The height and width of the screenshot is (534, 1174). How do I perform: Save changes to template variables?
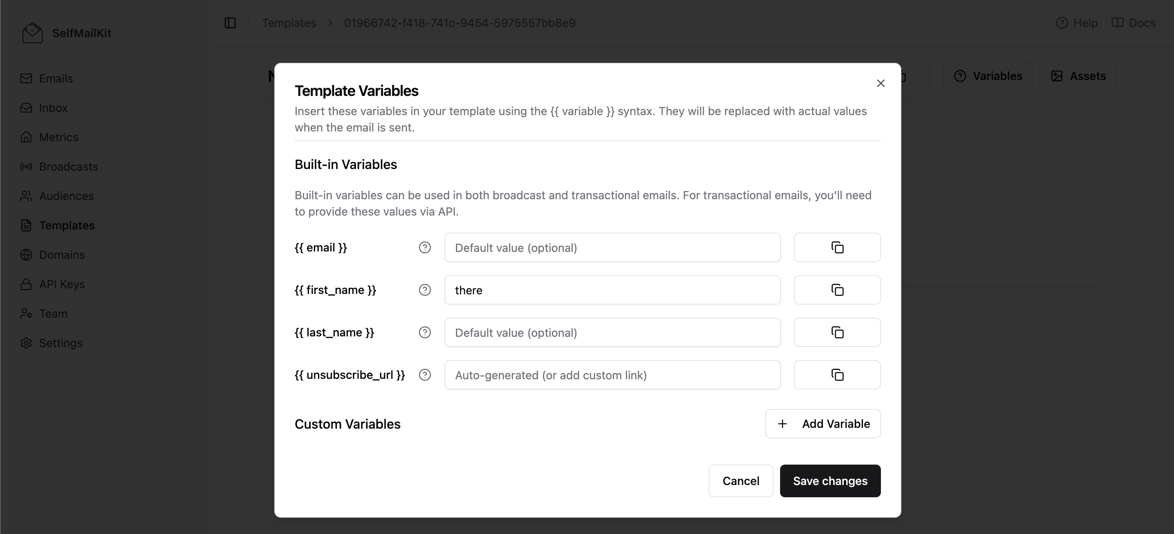[x=830, y=481]
